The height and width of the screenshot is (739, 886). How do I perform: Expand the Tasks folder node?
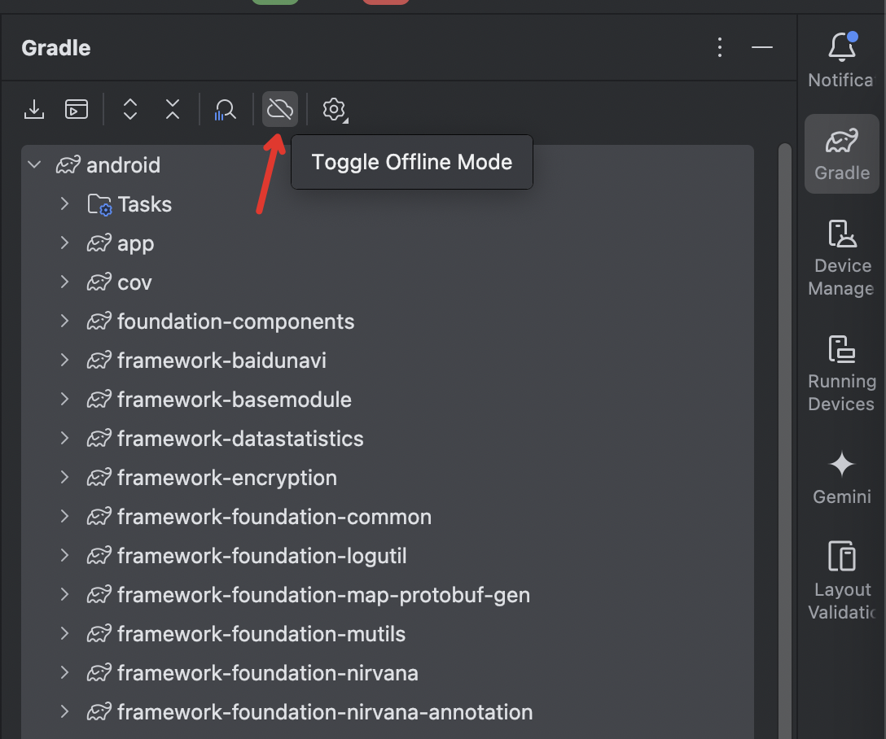point(64,203)
